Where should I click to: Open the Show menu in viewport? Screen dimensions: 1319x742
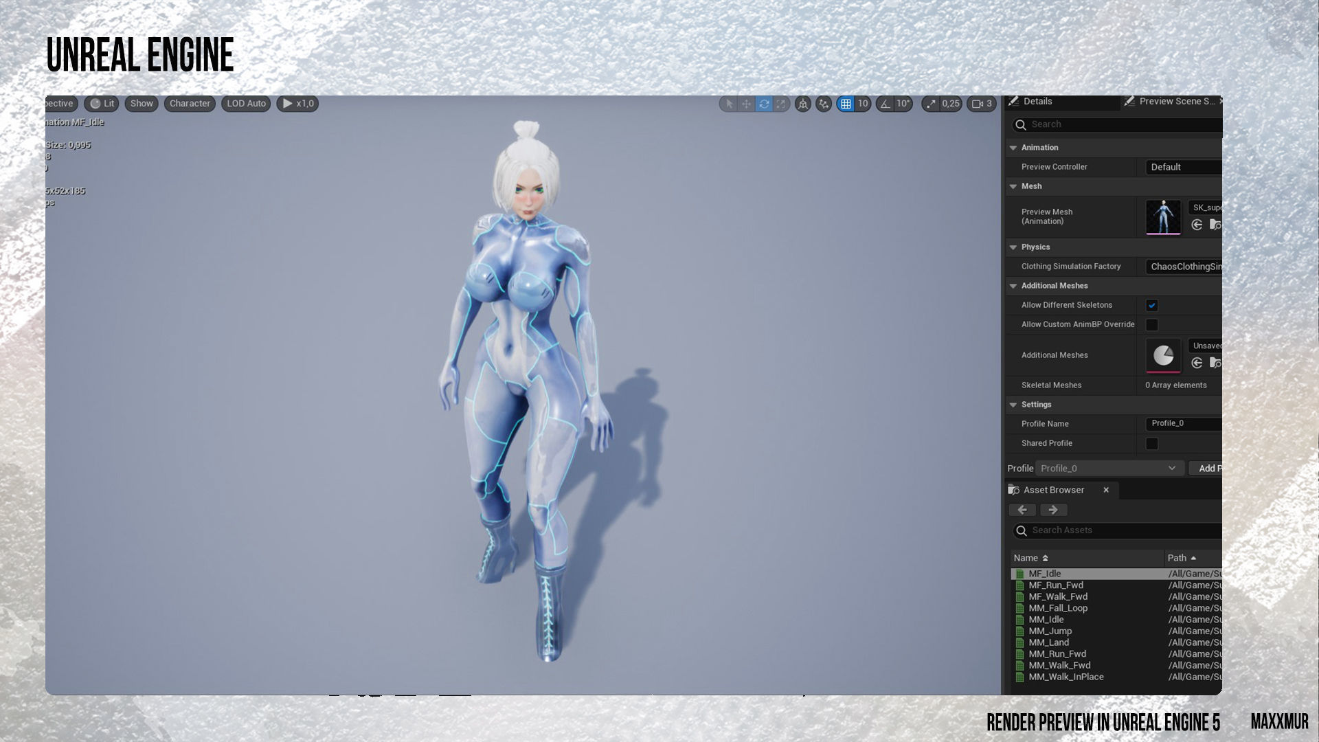(142, 104)
